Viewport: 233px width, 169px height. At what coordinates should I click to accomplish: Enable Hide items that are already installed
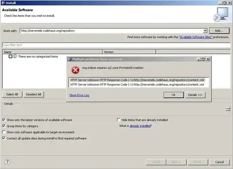coord(119,120)
